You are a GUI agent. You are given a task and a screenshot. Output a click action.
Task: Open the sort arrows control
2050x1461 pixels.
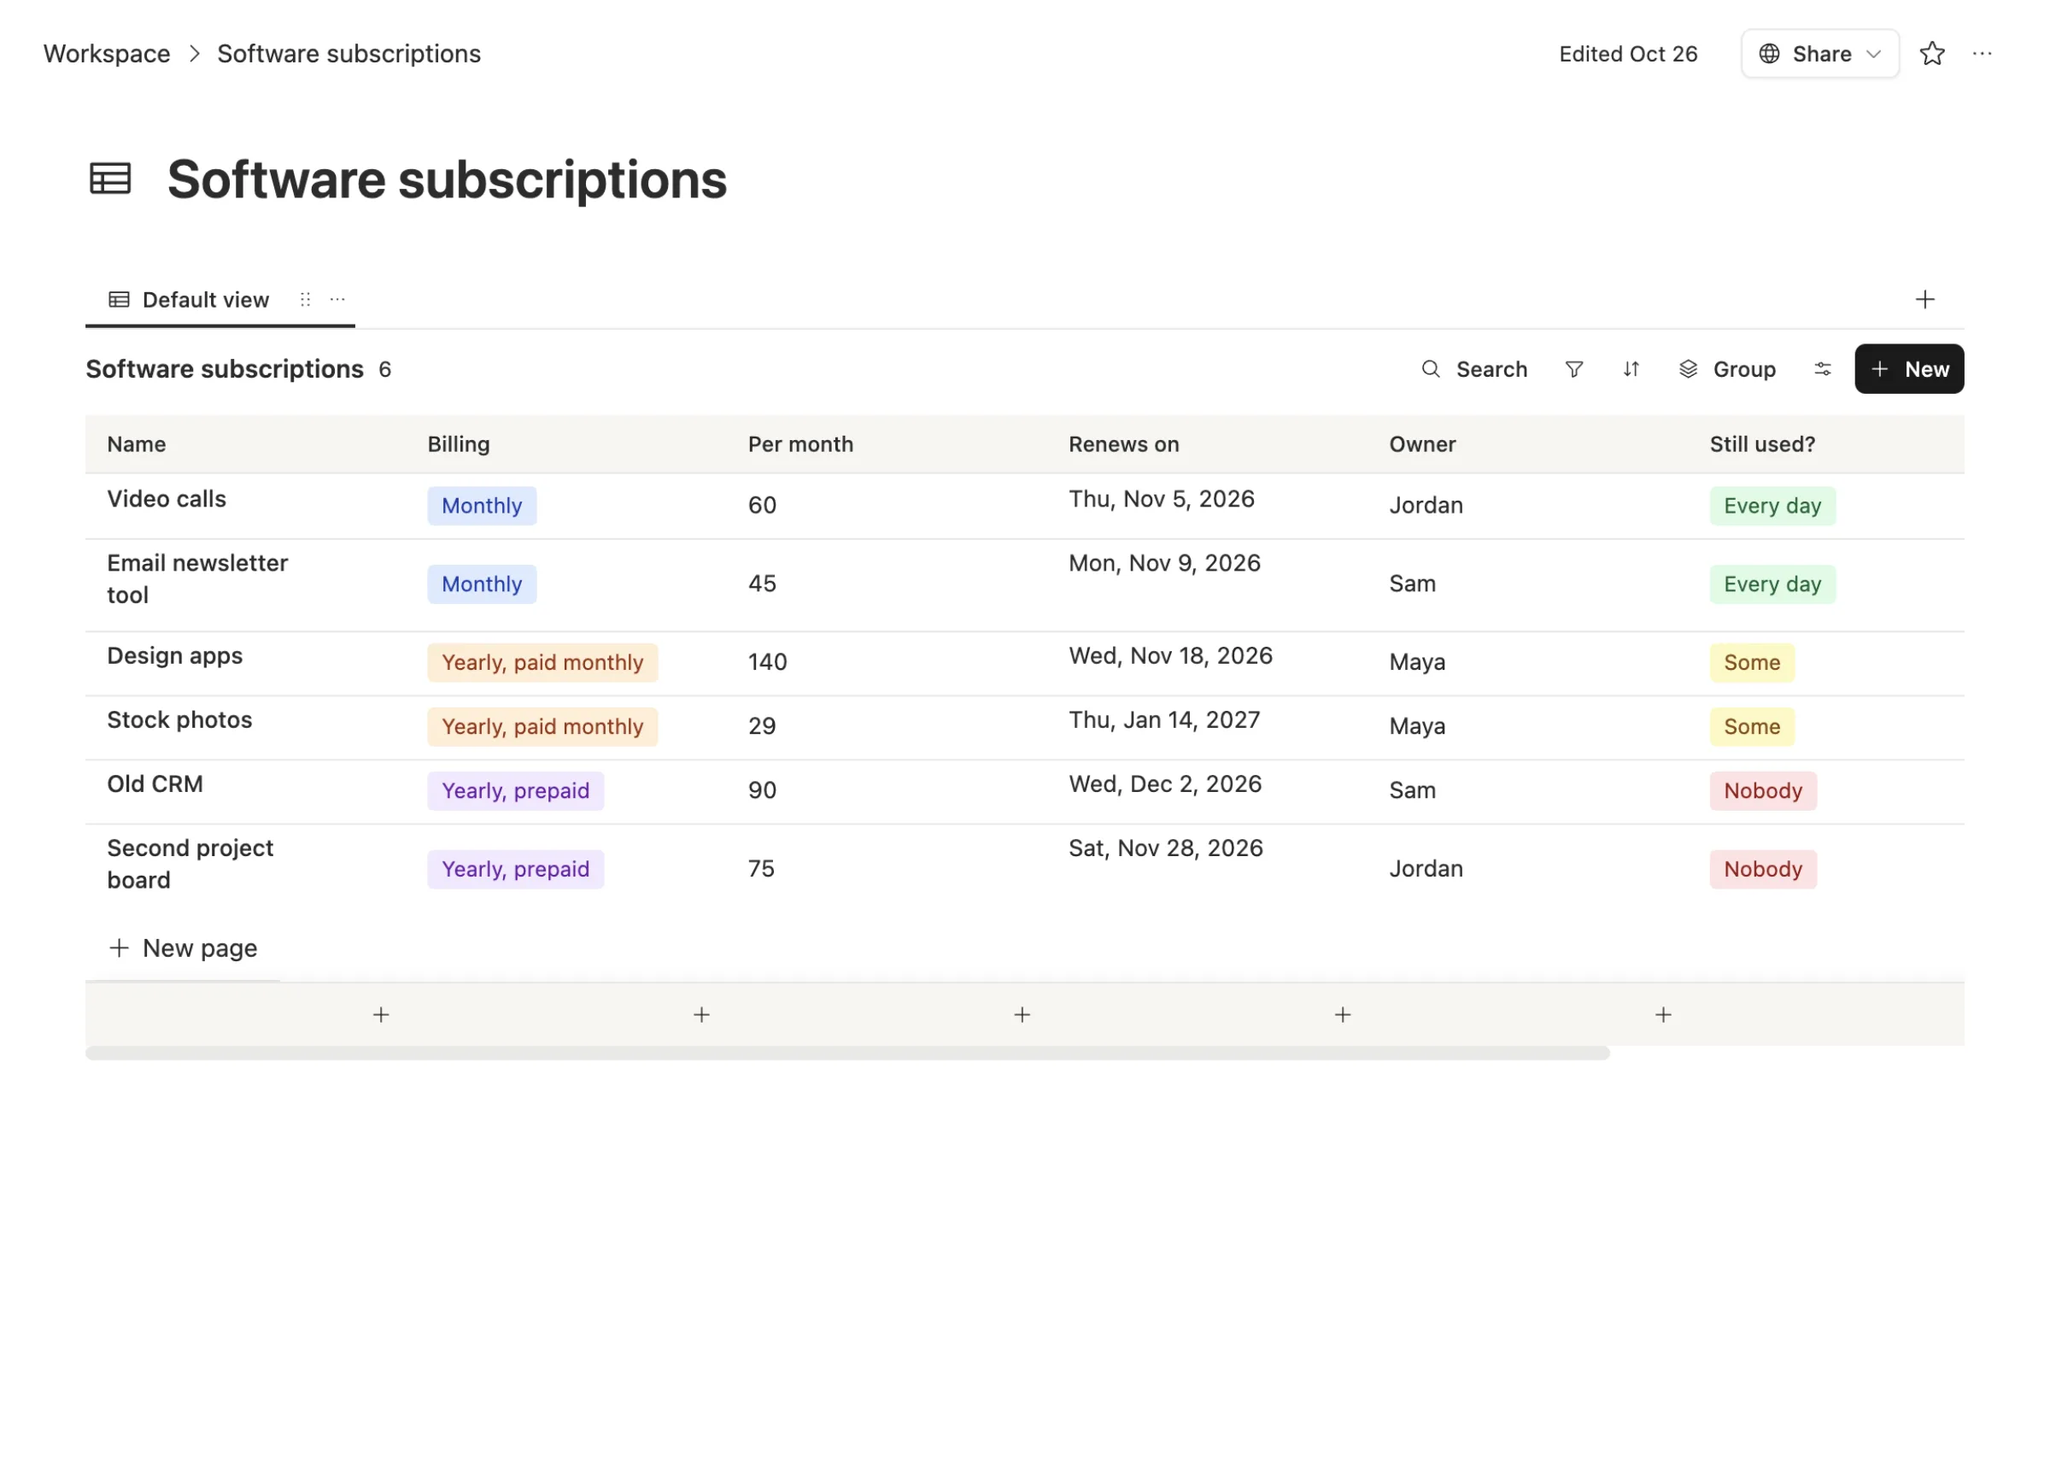[x=1630, y=369]
